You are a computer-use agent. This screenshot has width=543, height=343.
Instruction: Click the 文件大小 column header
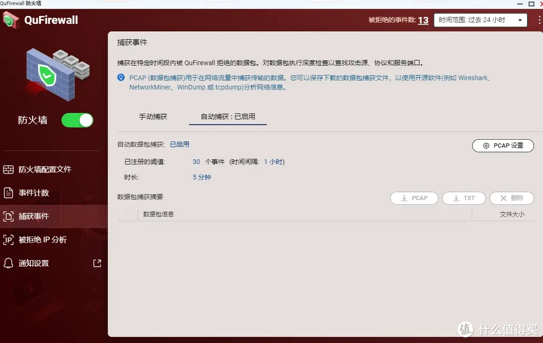512,214
